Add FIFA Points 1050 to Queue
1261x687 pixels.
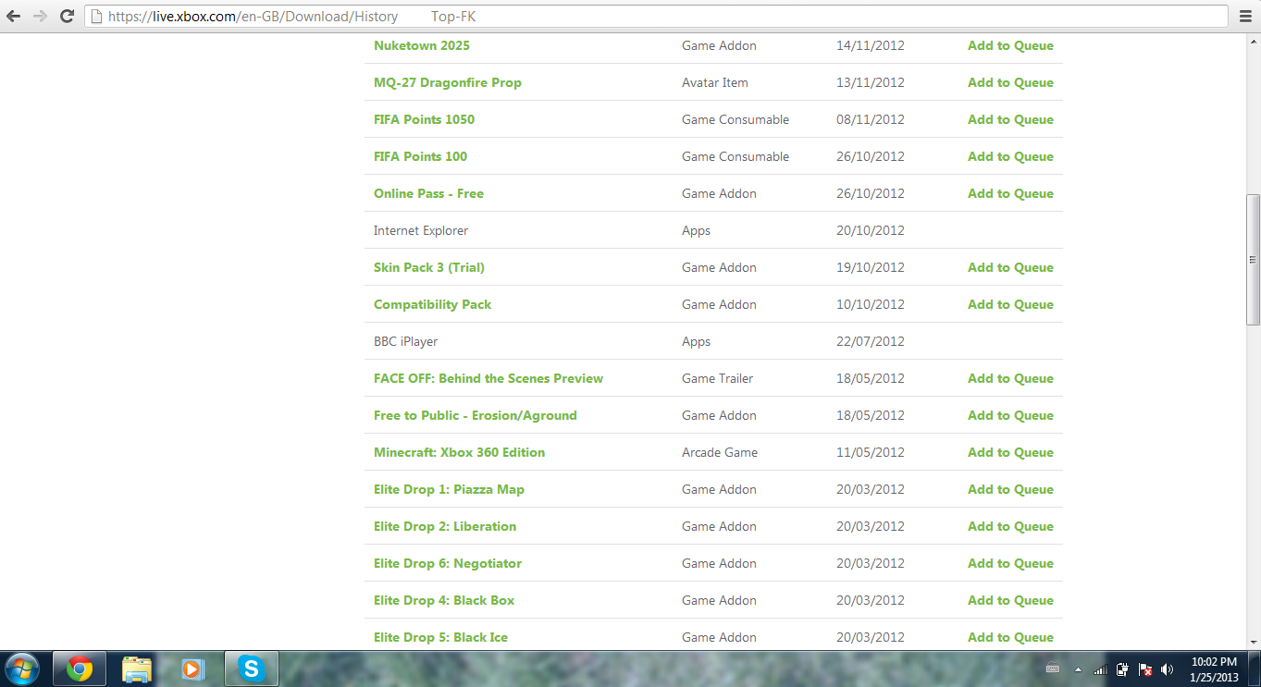(1010, 119)
